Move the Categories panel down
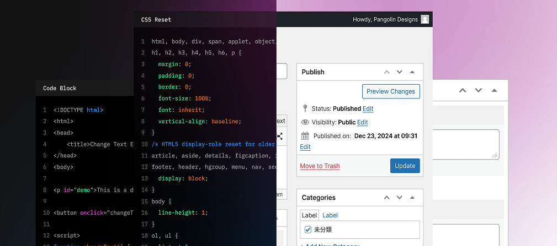 pyautogui.click(x=399, y=198)
